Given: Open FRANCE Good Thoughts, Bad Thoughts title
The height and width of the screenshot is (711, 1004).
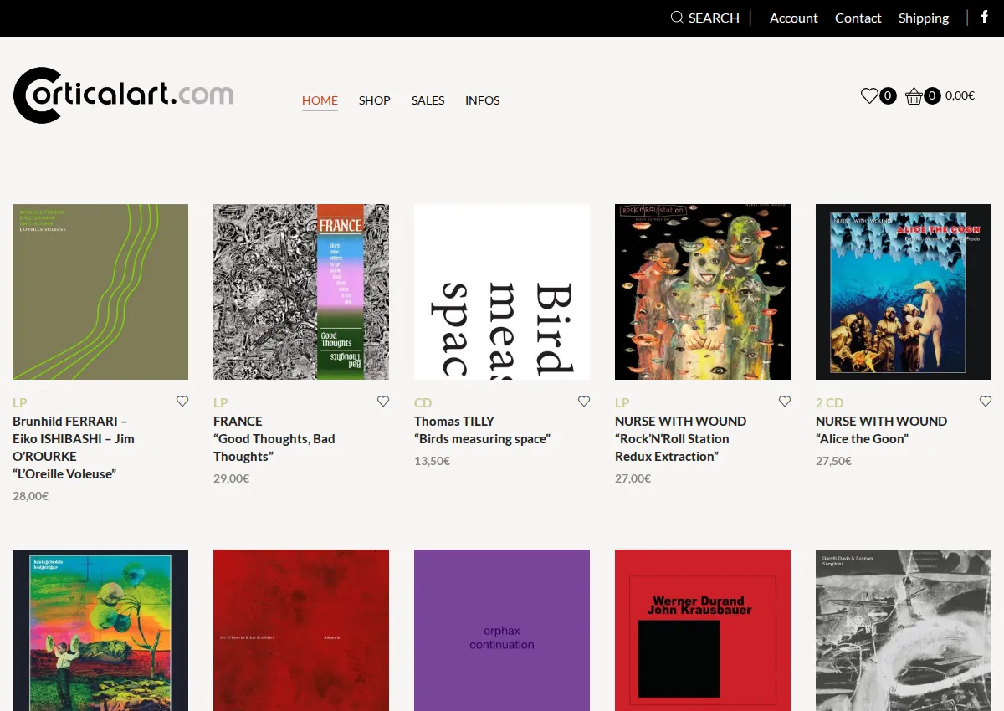Looking at the screenshot, I should coord(274,438).
